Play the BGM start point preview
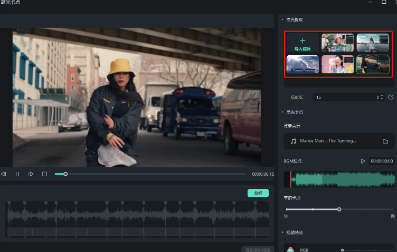Image resolution: width=397 pixels, height=252 pixels. (x=363, y=161)
